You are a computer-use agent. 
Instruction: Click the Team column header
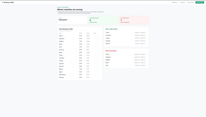60,33
